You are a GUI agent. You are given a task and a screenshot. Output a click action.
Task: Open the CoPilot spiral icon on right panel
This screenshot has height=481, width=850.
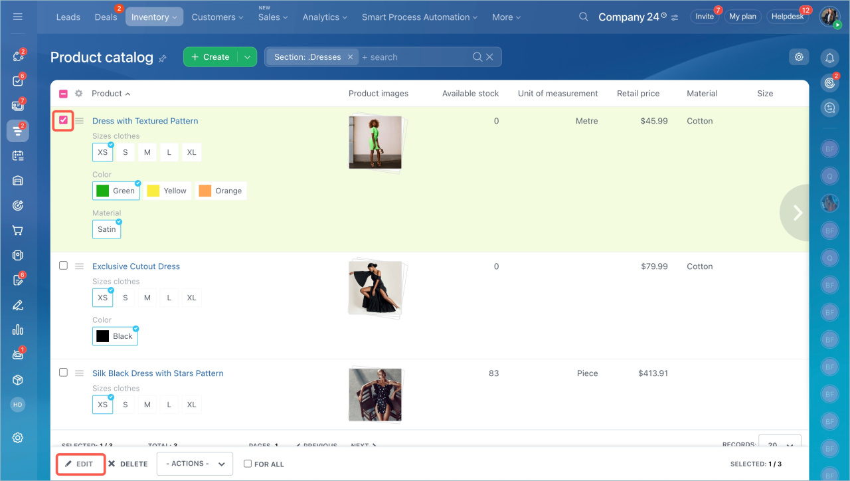pyautogui.click(x=829, y=83)
